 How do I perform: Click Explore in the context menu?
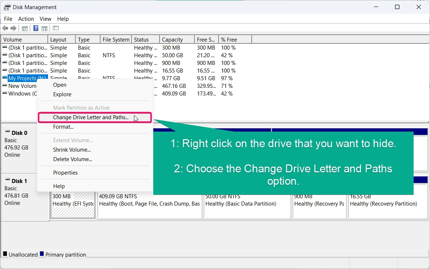coord(62,94)
